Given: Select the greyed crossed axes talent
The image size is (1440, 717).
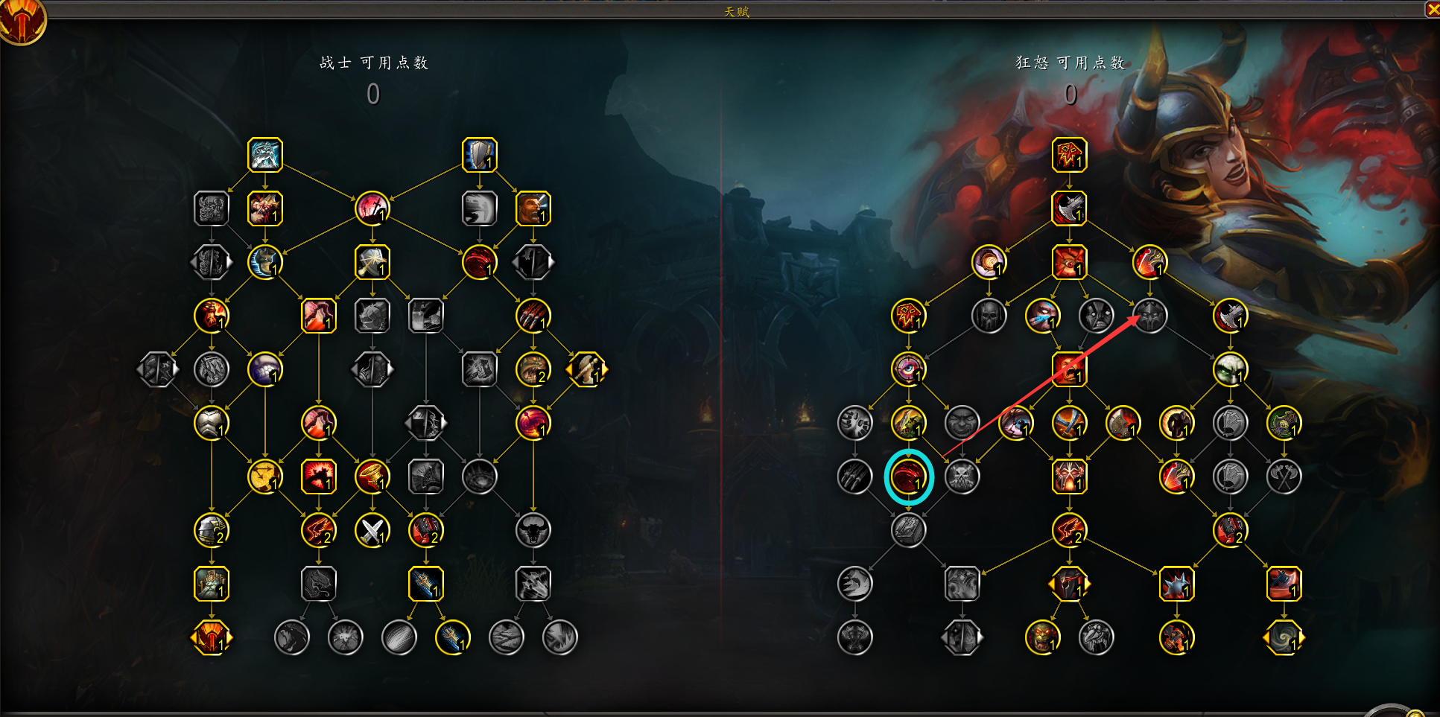Looking at the screenshot, I should [1284, 477].
